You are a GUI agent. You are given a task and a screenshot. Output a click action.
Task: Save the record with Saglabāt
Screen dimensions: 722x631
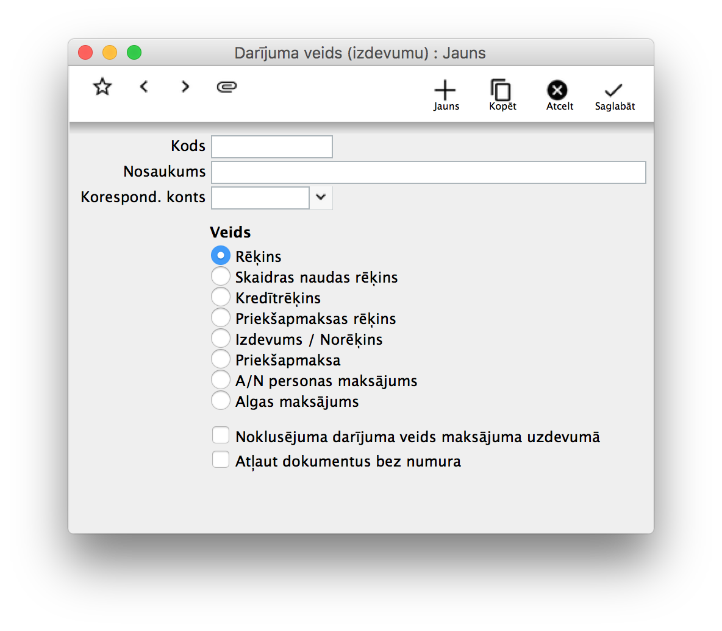614,95
